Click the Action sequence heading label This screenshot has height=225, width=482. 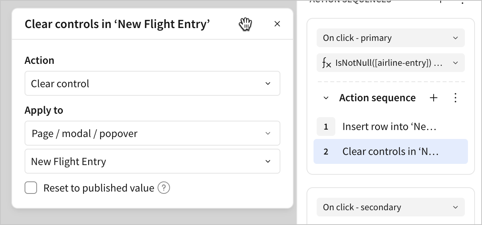point(377,98)
